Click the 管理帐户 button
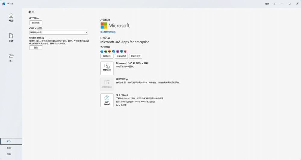The width and height of the screenshot is (301, 160). [x=107, y=56]
